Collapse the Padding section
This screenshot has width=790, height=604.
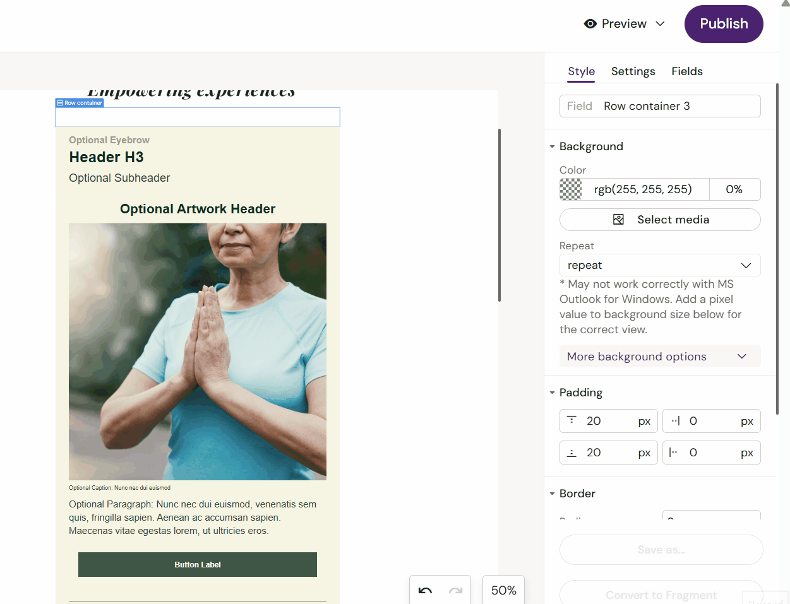tap(552, 393)
